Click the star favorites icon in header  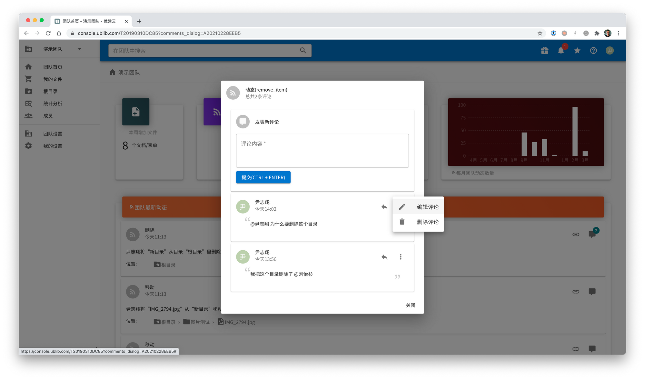[577, 51]
